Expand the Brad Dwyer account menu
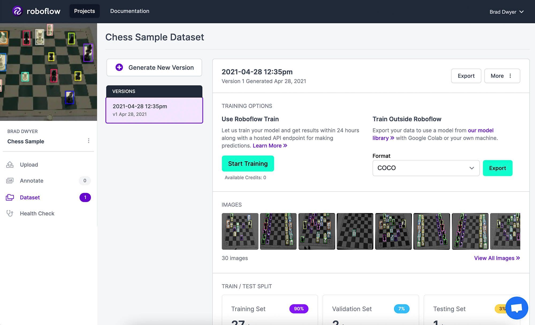 point(506,11)
